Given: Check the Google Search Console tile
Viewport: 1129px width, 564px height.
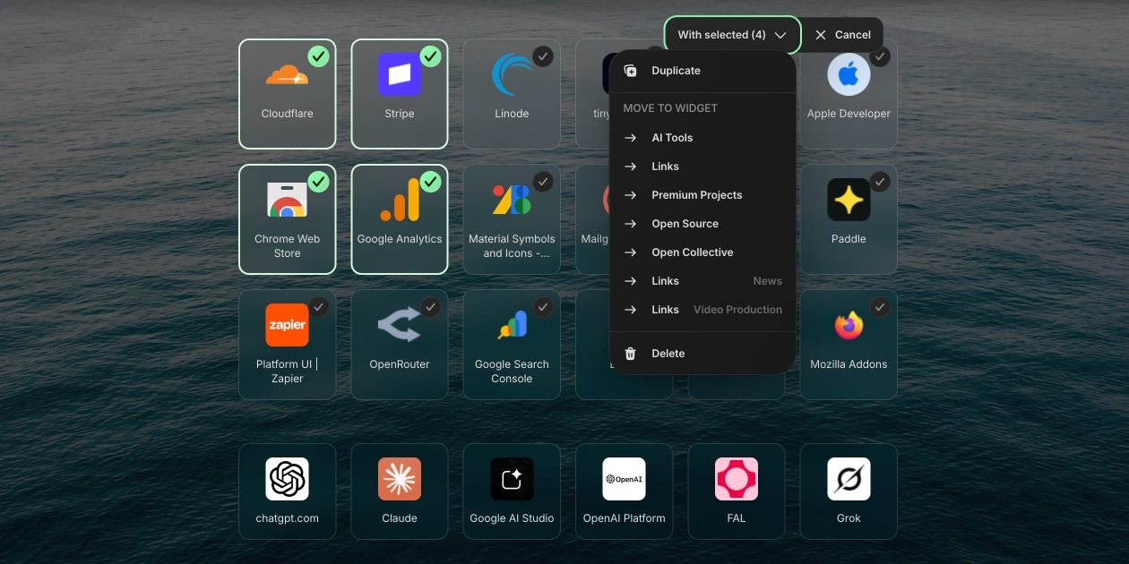Looking at the screenshot, I should [x=543, y=307].
